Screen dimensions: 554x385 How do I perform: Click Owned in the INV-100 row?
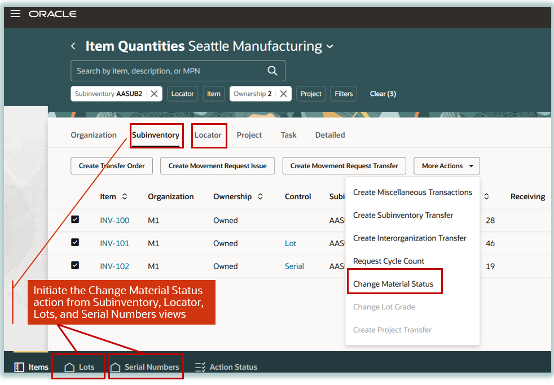[x=226, y=220]
